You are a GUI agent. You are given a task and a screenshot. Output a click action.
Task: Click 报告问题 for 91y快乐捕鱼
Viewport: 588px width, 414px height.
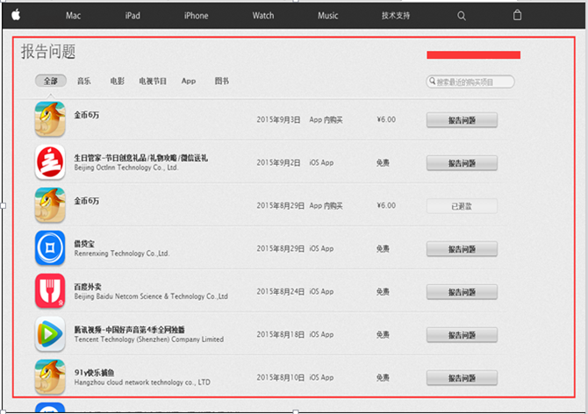coord(462,378)
